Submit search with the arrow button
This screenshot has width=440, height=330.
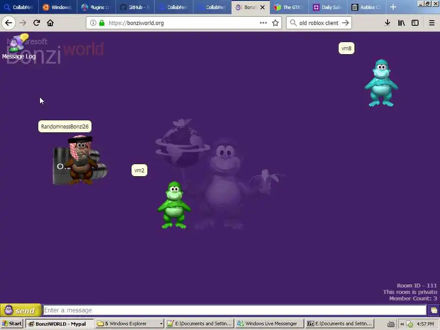[x=345, y=23]
